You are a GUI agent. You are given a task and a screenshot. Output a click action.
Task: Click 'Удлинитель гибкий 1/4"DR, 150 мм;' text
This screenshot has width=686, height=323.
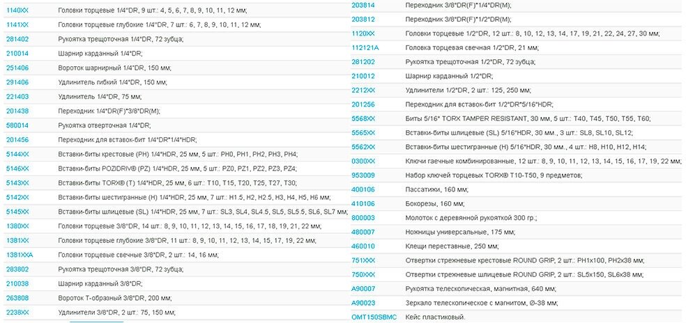pyautogui.click(x=112, y=82)
